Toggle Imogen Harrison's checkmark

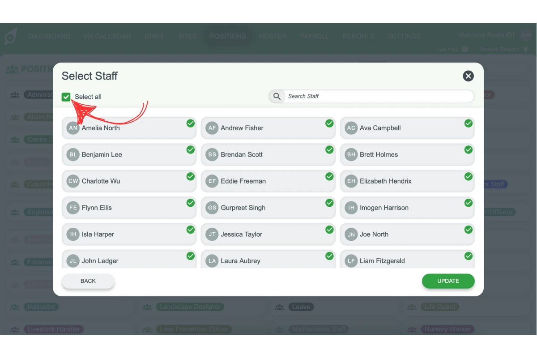point(469,203)
